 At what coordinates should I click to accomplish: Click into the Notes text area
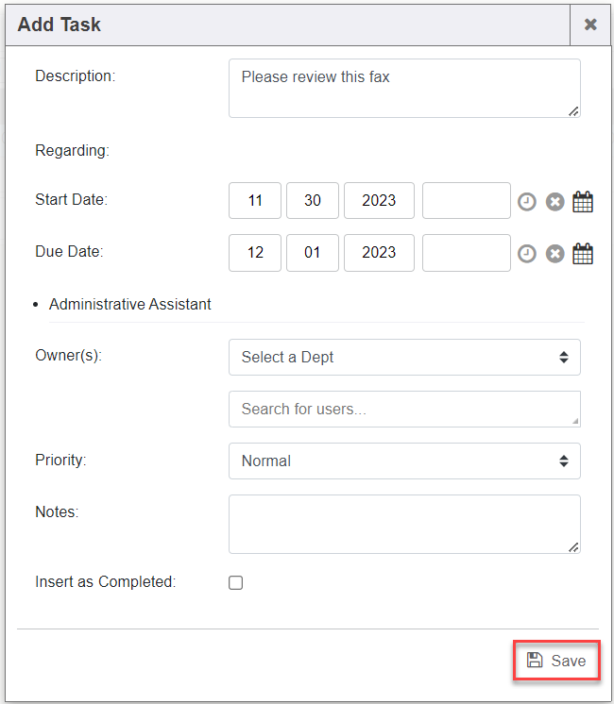pyautogui.click(x=404, y=524)
